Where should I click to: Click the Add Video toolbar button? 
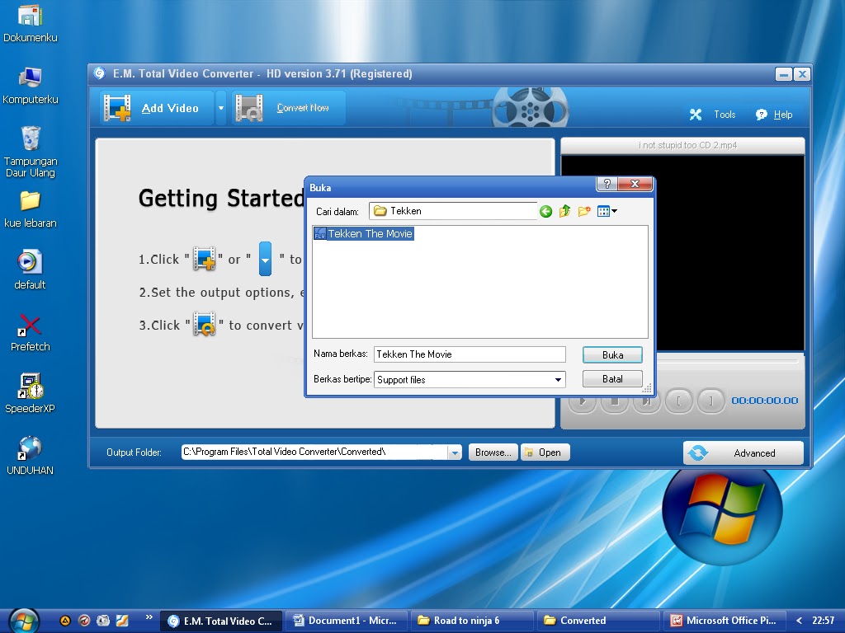coord(157,108)
